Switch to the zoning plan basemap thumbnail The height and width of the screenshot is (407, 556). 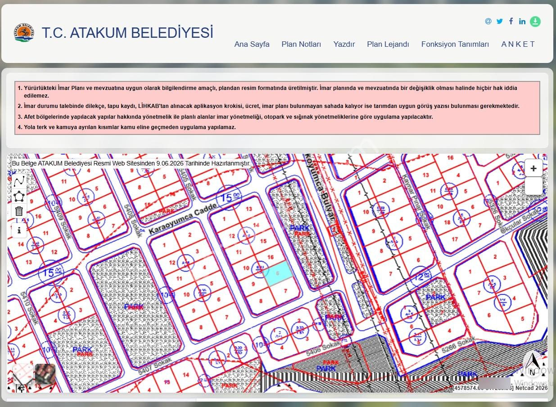pos(22,375)
